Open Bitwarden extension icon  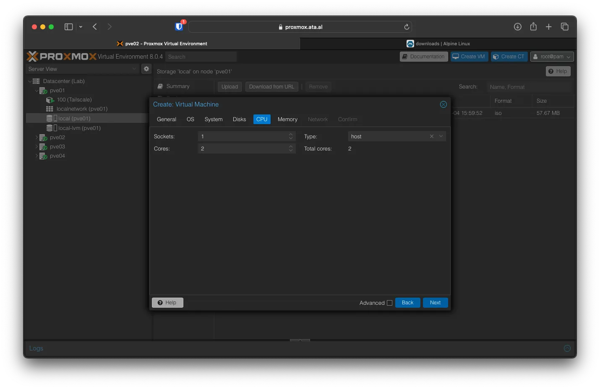tap(179, 27)
